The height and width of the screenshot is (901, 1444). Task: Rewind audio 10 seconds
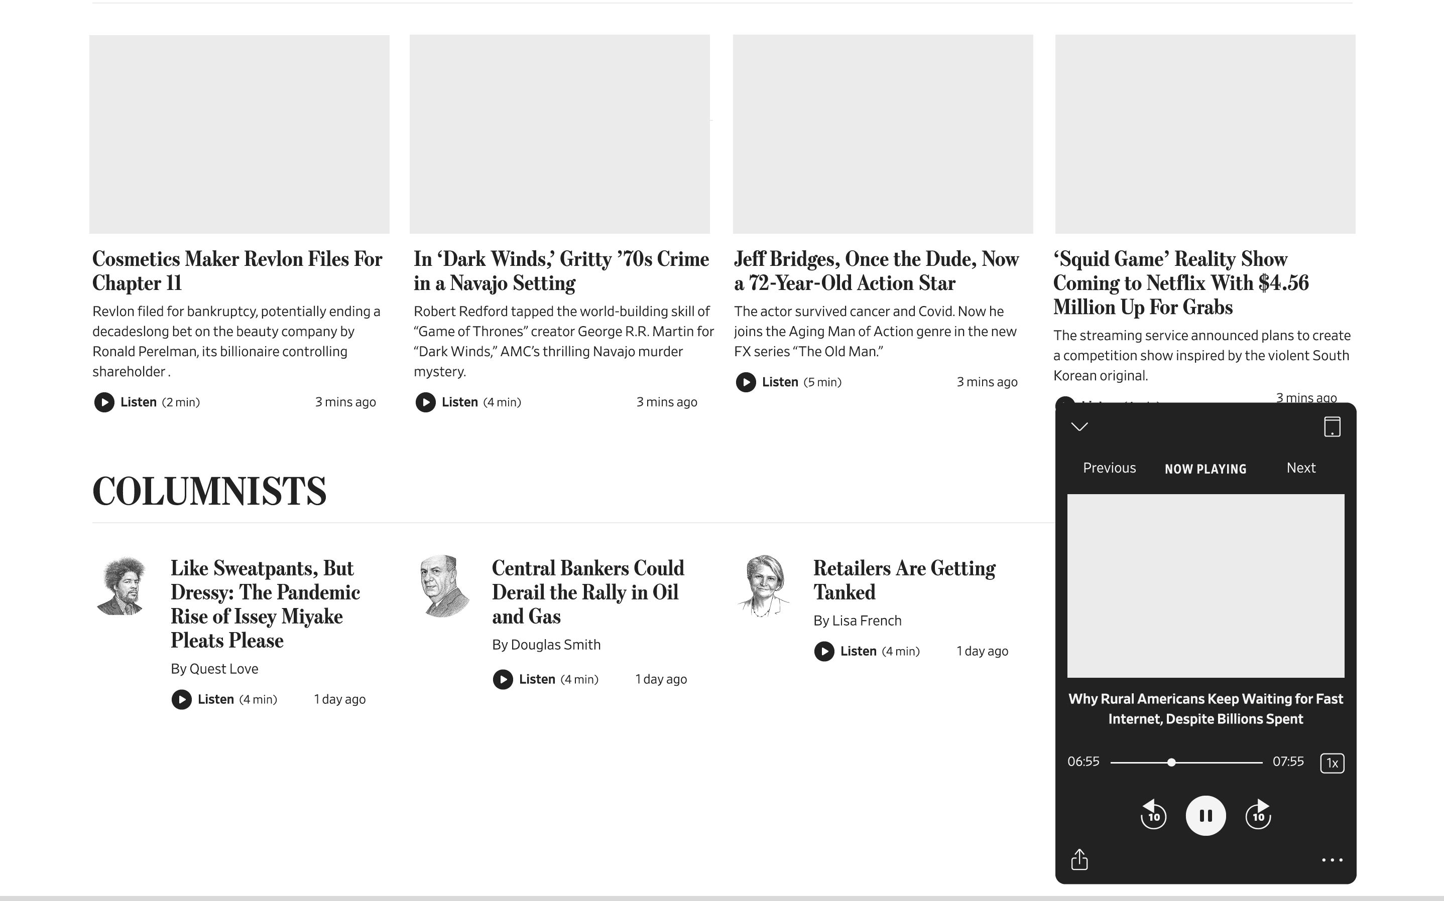coord(1153,815)
